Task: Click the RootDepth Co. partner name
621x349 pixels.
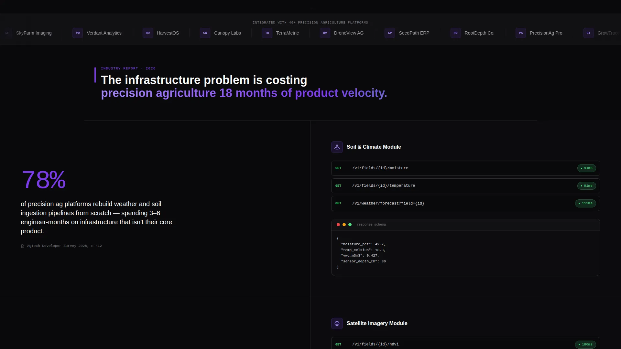Action: (479, 33)
